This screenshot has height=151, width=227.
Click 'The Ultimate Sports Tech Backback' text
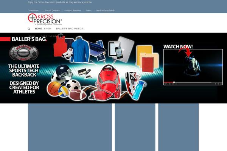click(24, 71)
